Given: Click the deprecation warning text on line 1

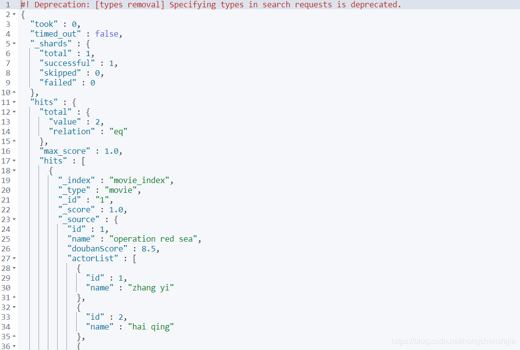Looking at the screenshot, I should pyautogui.click(x=211, y=5).
